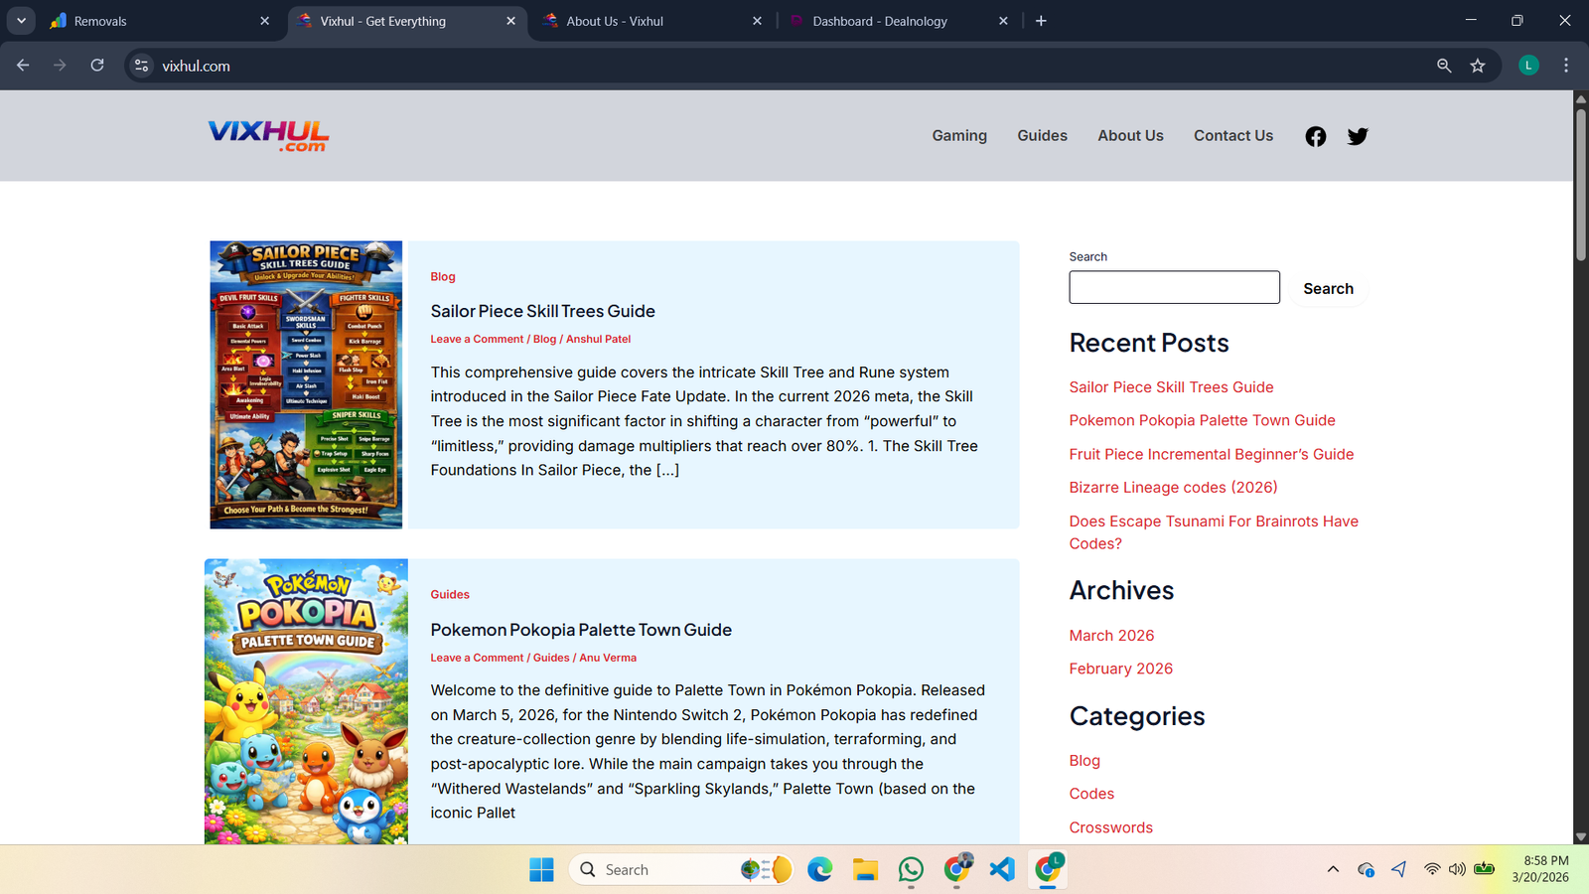Show hidden system tray icons
This screenshot has width=1589, height=894.
click(x=1333, y=869)
